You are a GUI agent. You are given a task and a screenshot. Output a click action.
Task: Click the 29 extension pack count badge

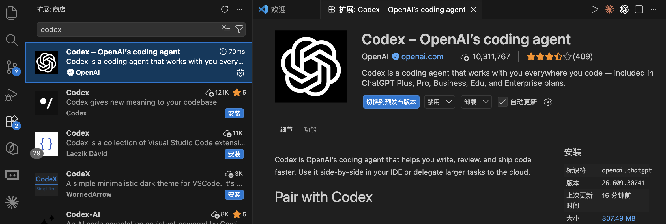(x=37, y=153)
